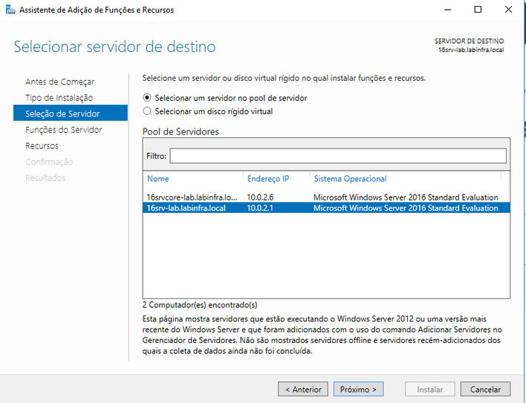Click IP address 10.0.2.1 cell
This screenshot has width=526, height=403.
pos(260,208)
